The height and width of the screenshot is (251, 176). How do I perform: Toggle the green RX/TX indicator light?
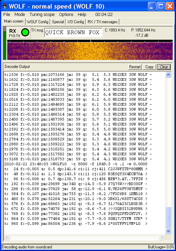(25, 32)
